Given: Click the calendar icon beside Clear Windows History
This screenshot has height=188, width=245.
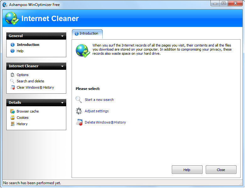Looking at the screenshot, I should pos(13,87).
